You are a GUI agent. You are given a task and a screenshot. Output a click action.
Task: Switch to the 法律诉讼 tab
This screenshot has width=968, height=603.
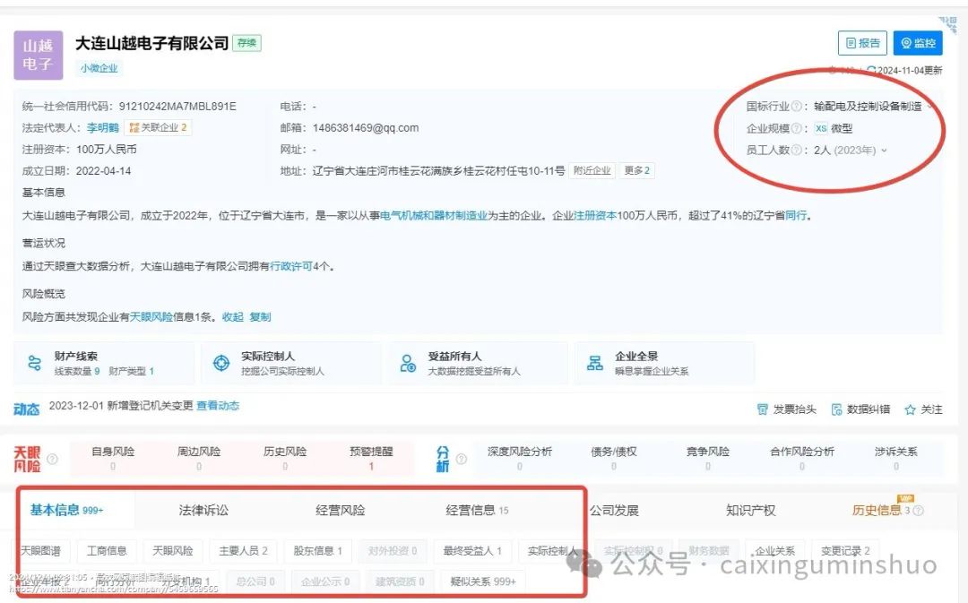(x=203, y=511)
